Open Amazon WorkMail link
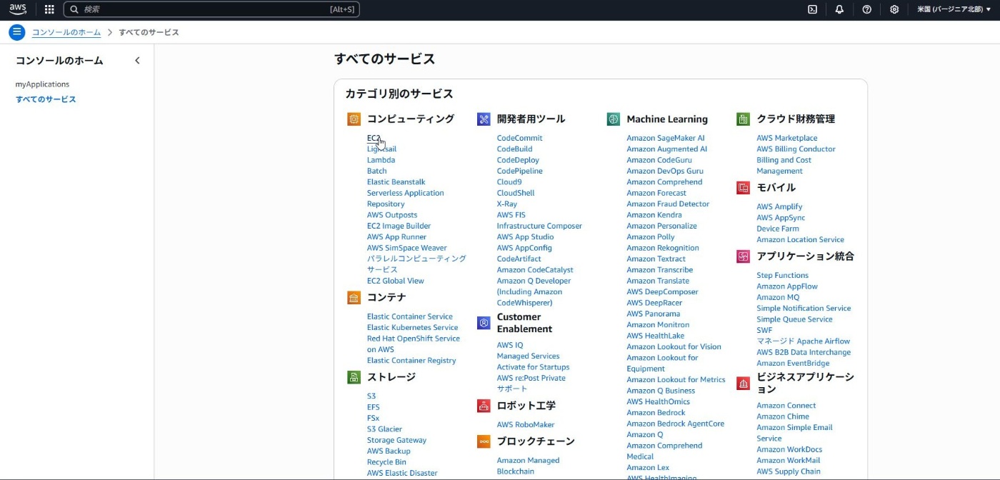 (789, 460)
